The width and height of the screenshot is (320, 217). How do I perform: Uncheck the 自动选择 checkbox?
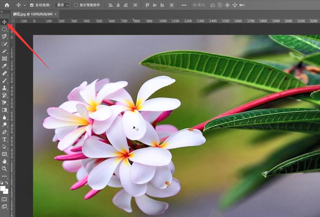coord(32,5)
